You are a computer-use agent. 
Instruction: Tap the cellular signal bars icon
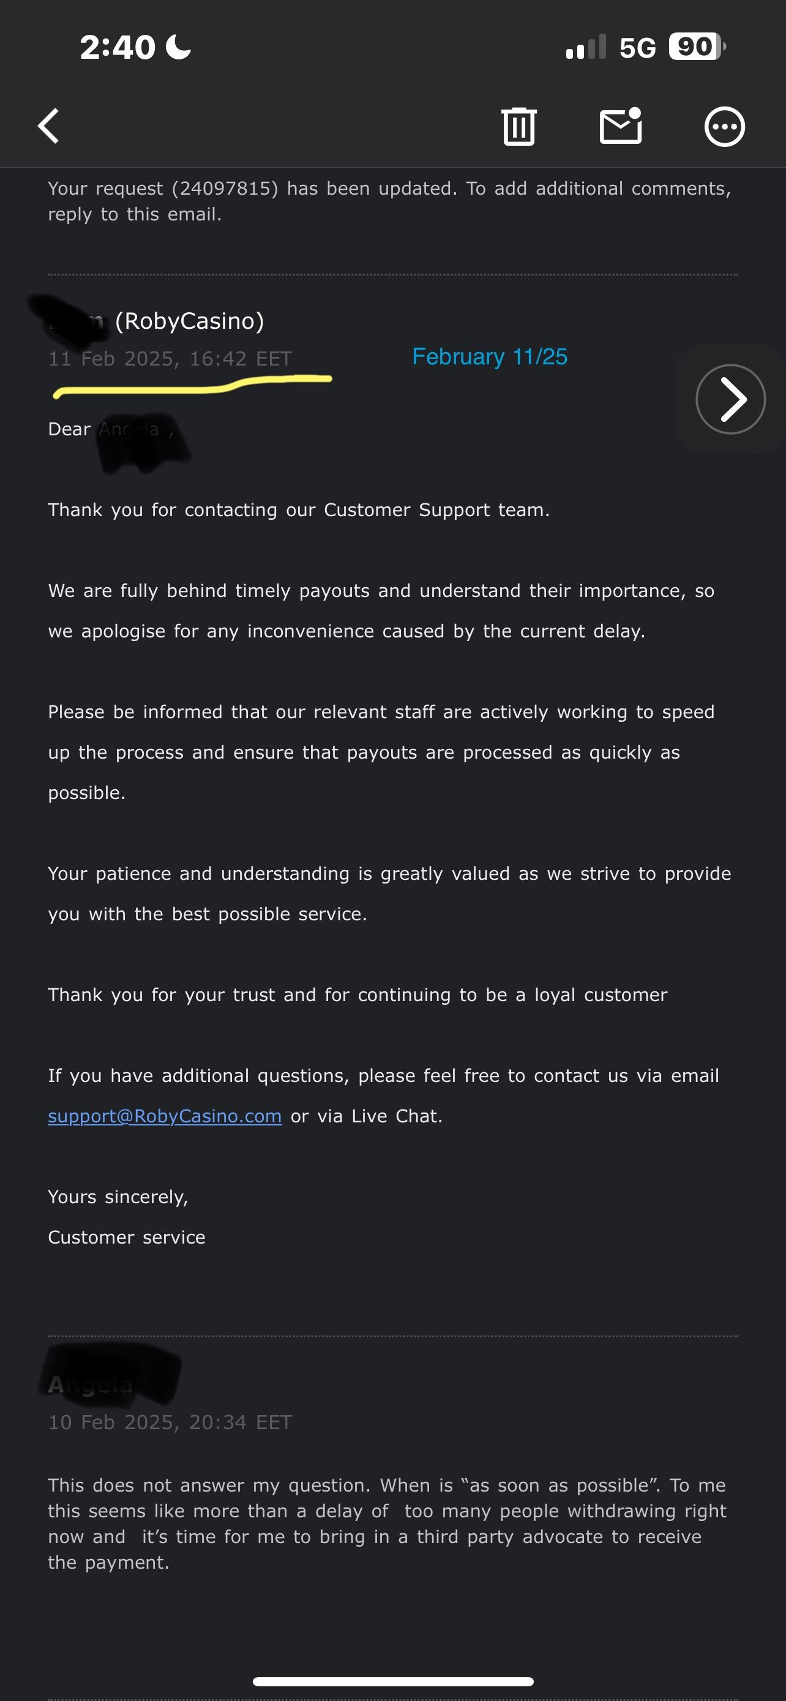tap(585, 48)
